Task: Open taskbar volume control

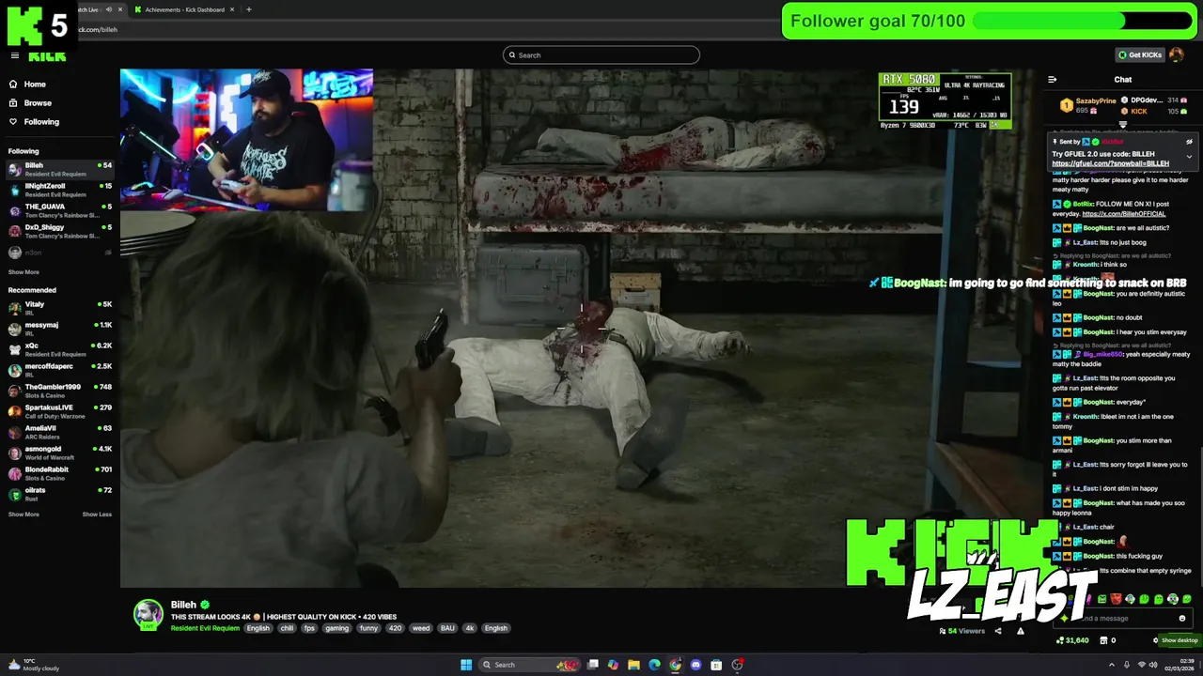Action: 1154,665
